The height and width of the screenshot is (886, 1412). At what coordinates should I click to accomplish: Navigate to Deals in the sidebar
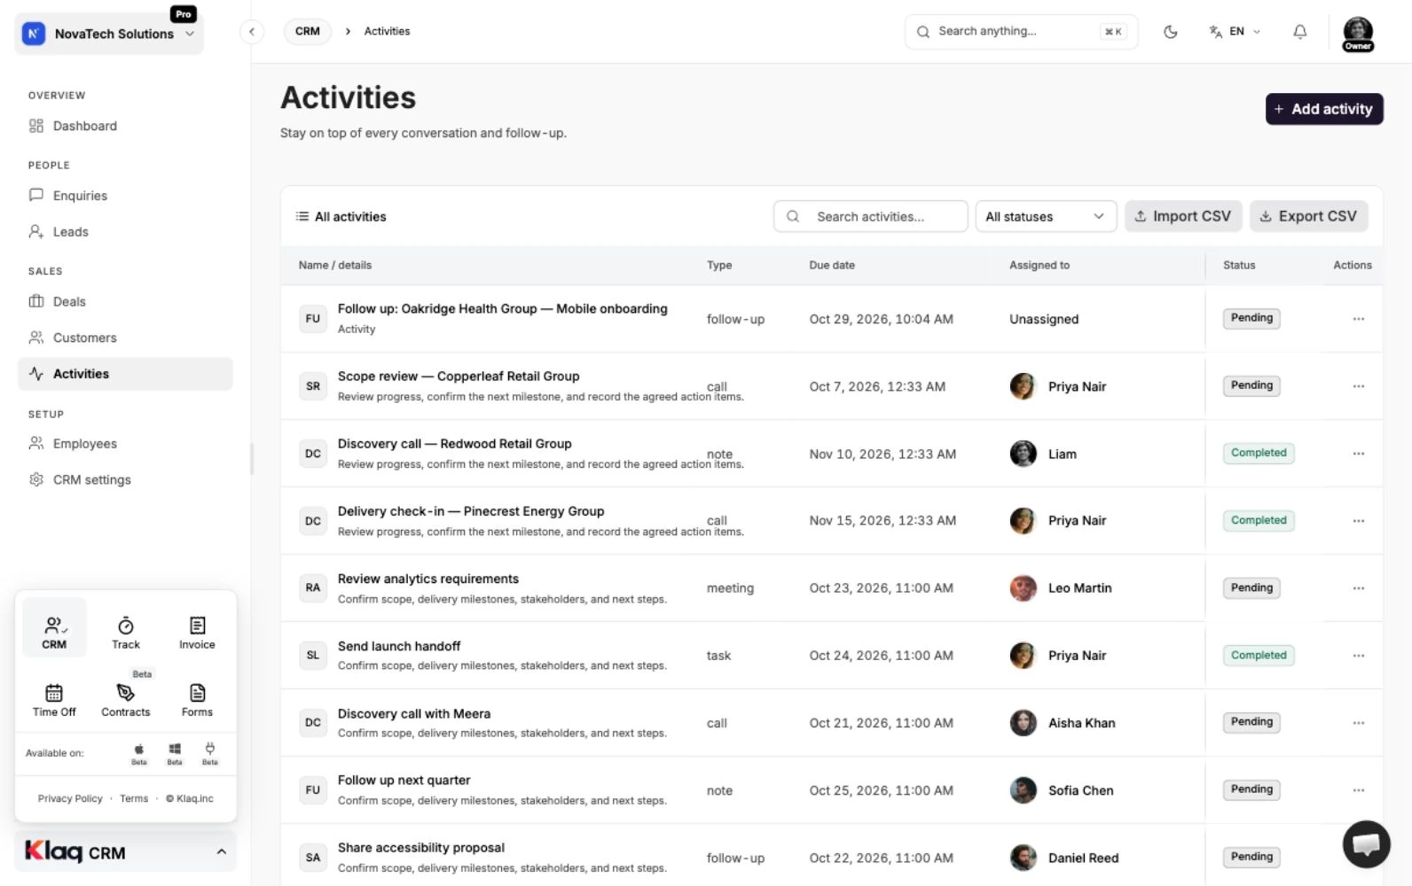(x=125, y=302)
